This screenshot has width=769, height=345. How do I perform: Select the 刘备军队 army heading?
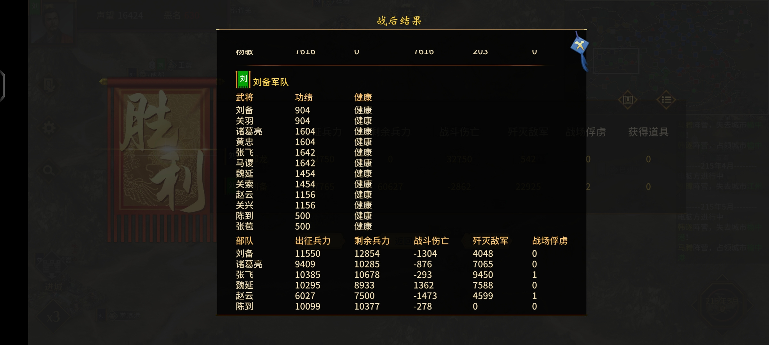pyautogui.click(x=271, y=82)
